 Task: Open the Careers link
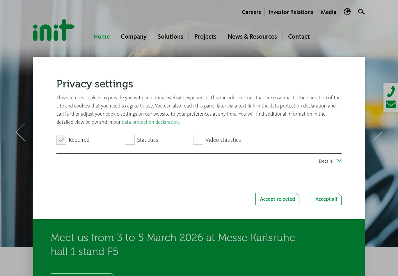(x=251, y=12)
